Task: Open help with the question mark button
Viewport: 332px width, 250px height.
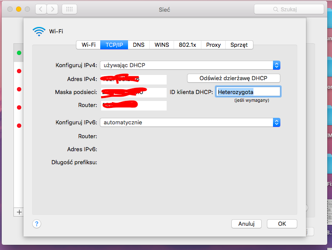Action: pyautogui.click(x=36, y=224)
